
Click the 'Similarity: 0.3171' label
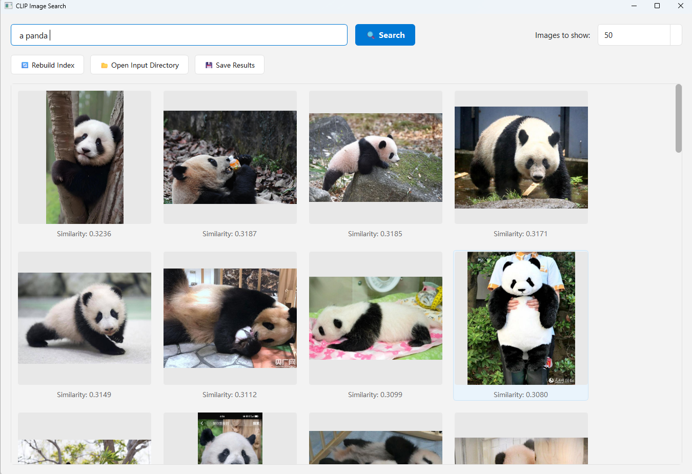[521, 234]
